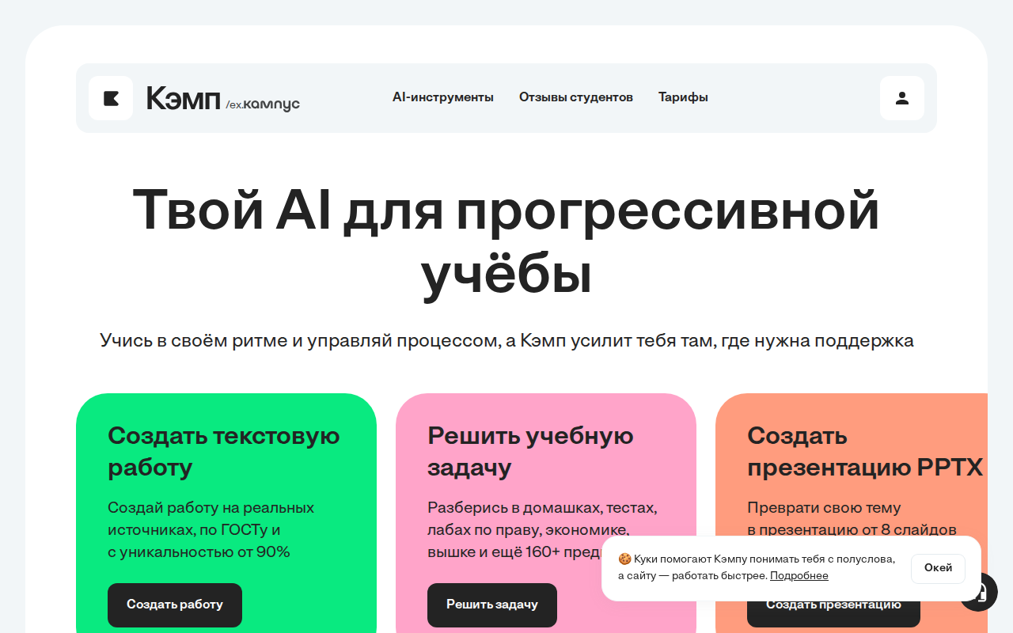Open the Тарифы page
The height and width of the screenshot is (633, 1013).
pos(683,97)
